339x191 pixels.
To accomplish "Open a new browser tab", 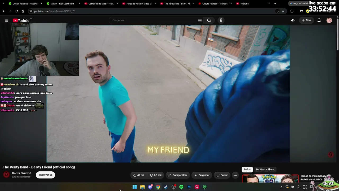I will coord(275,4).
